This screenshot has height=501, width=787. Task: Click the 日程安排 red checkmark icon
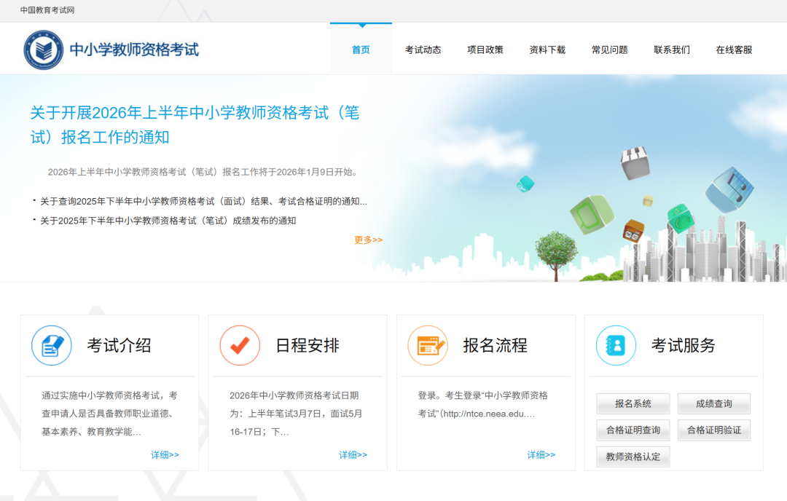[x=240, y=345]
